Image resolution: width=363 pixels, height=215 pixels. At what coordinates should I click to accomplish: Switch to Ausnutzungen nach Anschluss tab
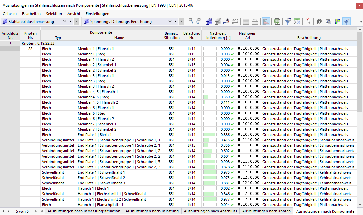[211, 211]
